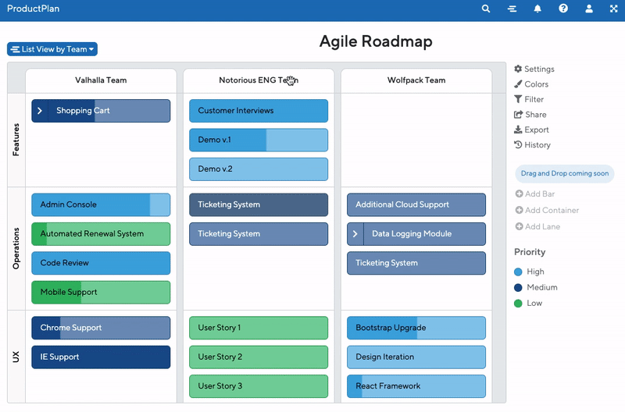Open the notifications bell
Screen dimensions: 625x412
click(537, 9)
